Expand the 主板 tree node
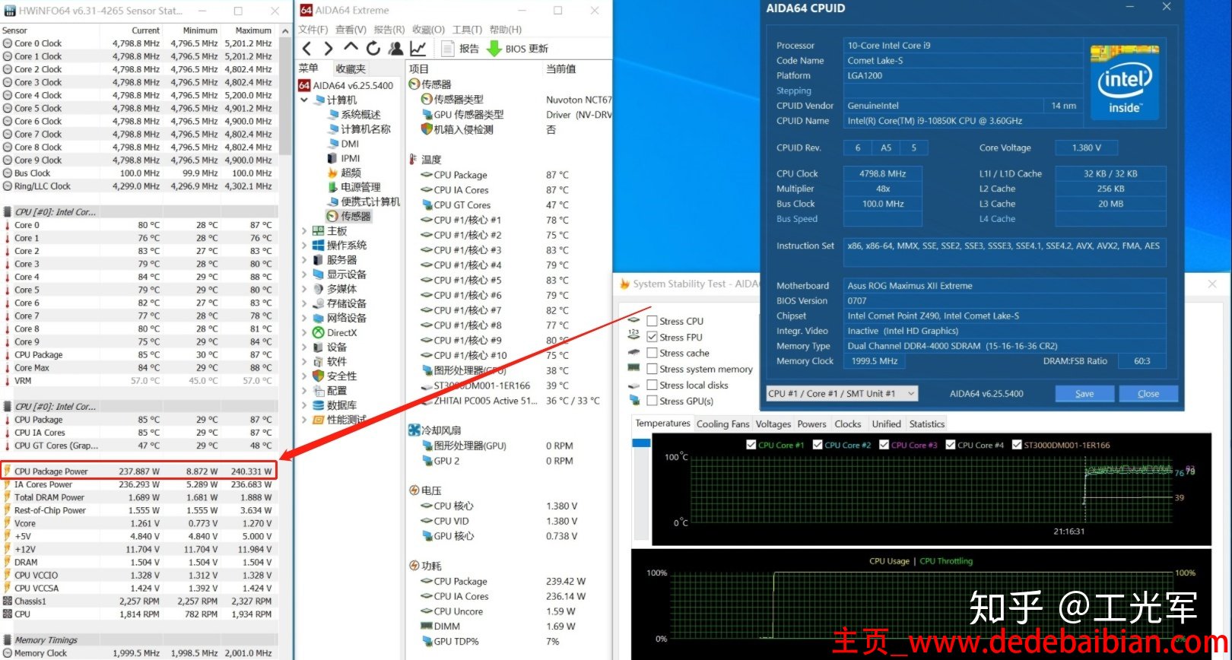Screen dimensions: 1232x660 tap(304, 230)
